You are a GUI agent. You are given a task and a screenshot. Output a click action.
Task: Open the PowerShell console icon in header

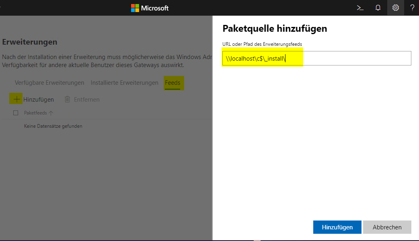click(x=360, y=8)
